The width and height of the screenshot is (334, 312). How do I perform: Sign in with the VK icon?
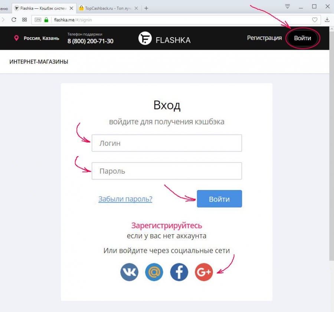(129, 272)
